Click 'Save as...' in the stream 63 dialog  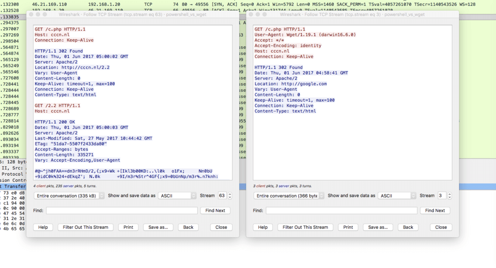click(158, 227)
